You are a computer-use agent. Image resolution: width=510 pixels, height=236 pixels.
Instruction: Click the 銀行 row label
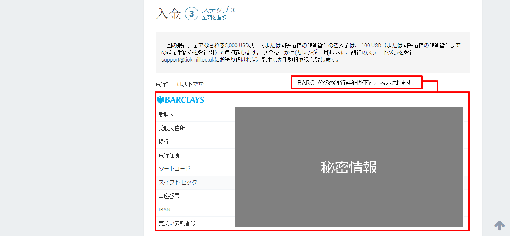164,142
